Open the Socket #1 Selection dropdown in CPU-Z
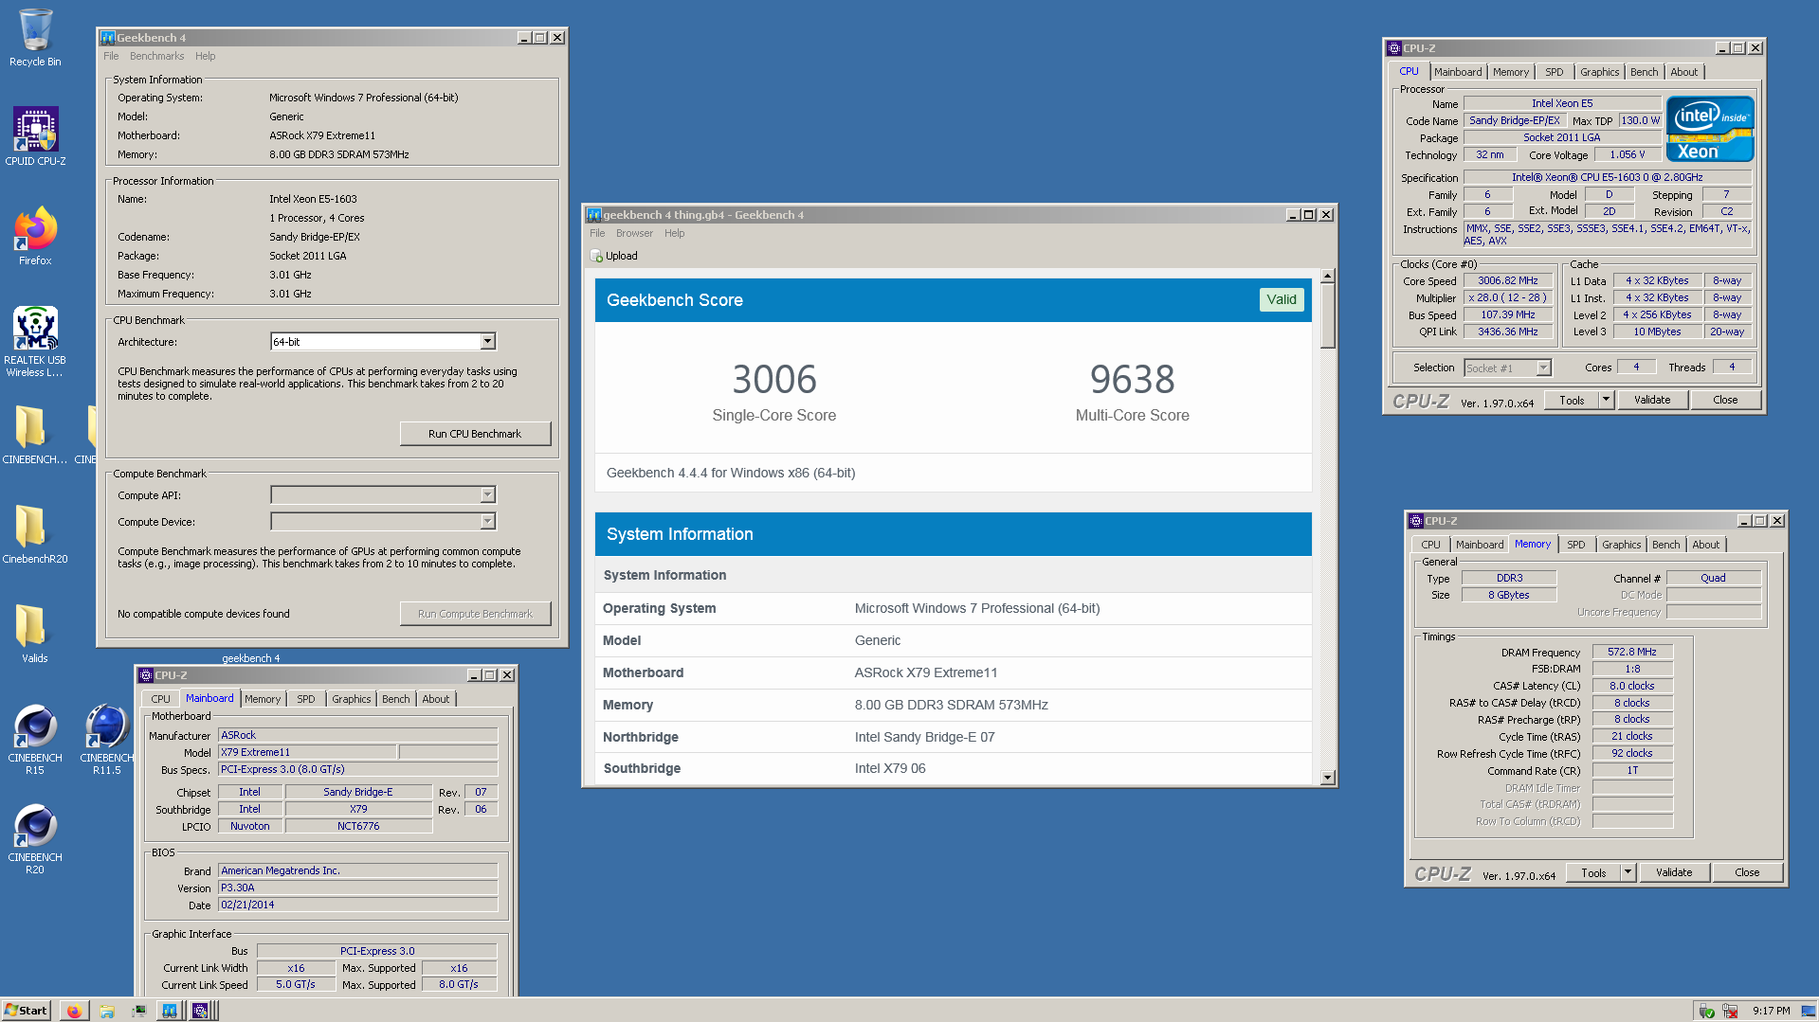1819x1022 pixels. pos(1543,368)
